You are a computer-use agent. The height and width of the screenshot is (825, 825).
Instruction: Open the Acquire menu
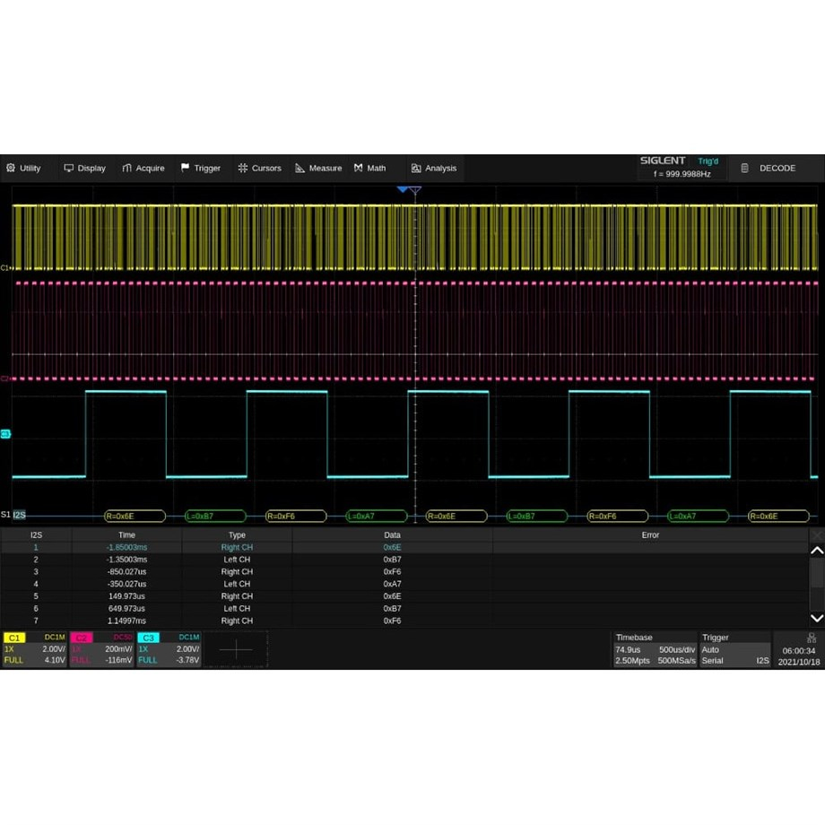[x=143, y=168]
